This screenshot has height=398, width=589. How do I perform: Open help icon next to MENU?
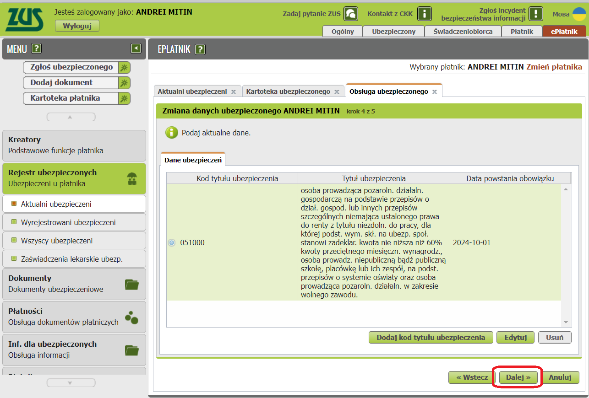(x=37, y=48)
